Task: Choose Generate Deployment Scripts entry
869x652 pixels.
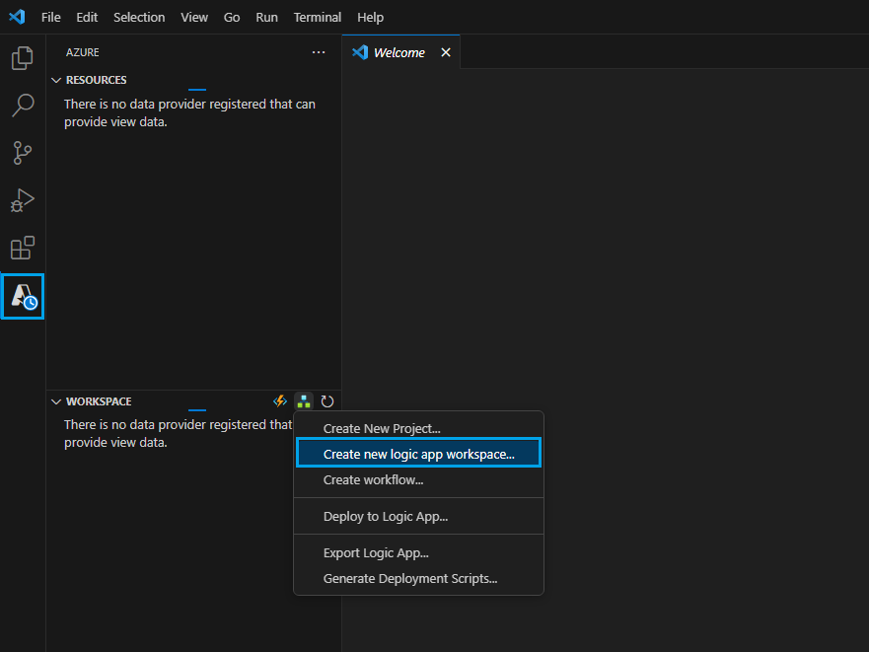Action: click(x=418, y=578)
